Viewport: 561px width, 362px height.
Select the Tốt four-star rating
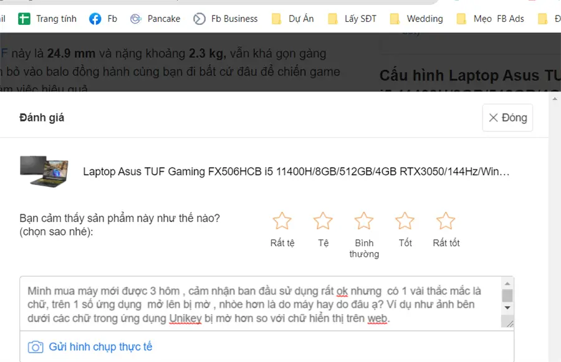click(405, 221)
